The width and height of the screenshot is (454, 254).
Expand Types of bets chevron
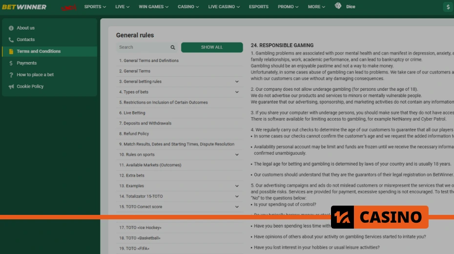pyautogui.click(x=237, y=92)
